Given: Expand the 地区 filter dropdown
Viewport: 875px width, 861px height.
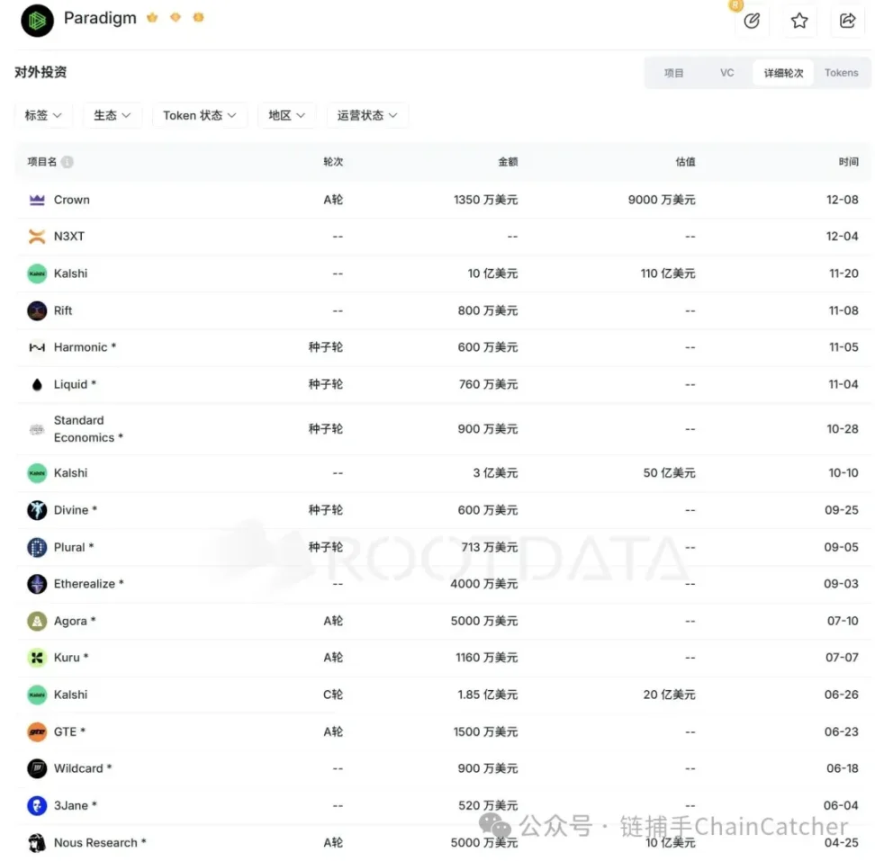Looking at the screenshot, I should (x=287, y=115).
